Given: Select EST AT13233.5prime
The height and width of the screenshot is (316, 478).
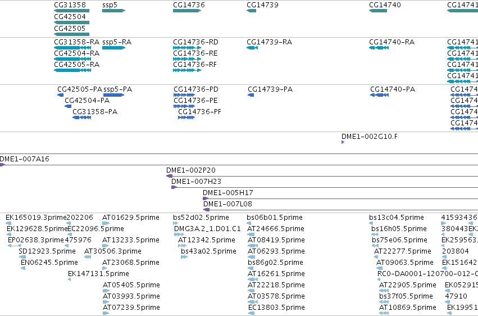Looking at the screenshot, I should tap(131, 240).
